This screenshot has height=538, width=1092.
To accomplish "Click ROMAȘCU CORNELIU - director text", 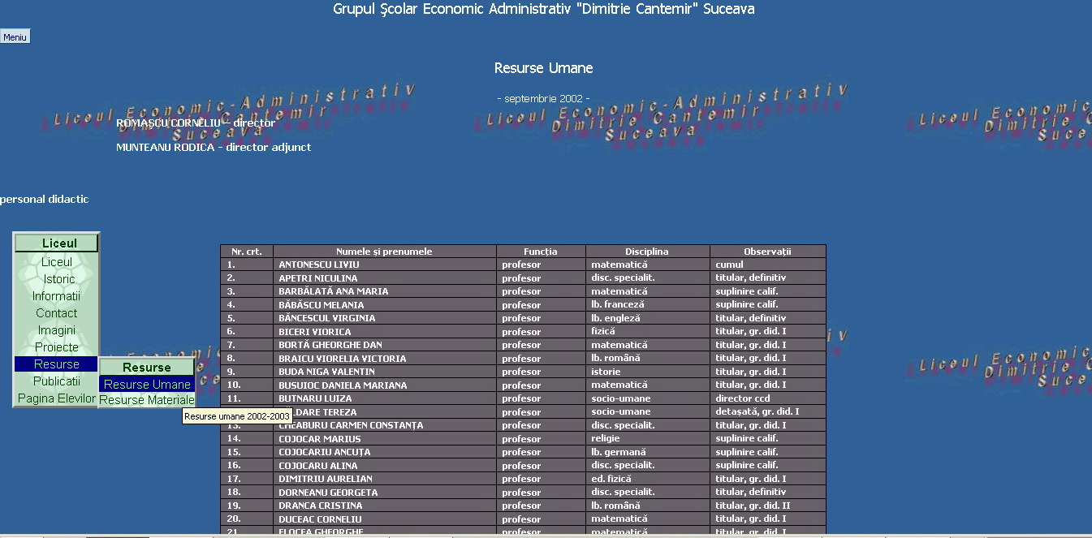I will pos(196,123).
